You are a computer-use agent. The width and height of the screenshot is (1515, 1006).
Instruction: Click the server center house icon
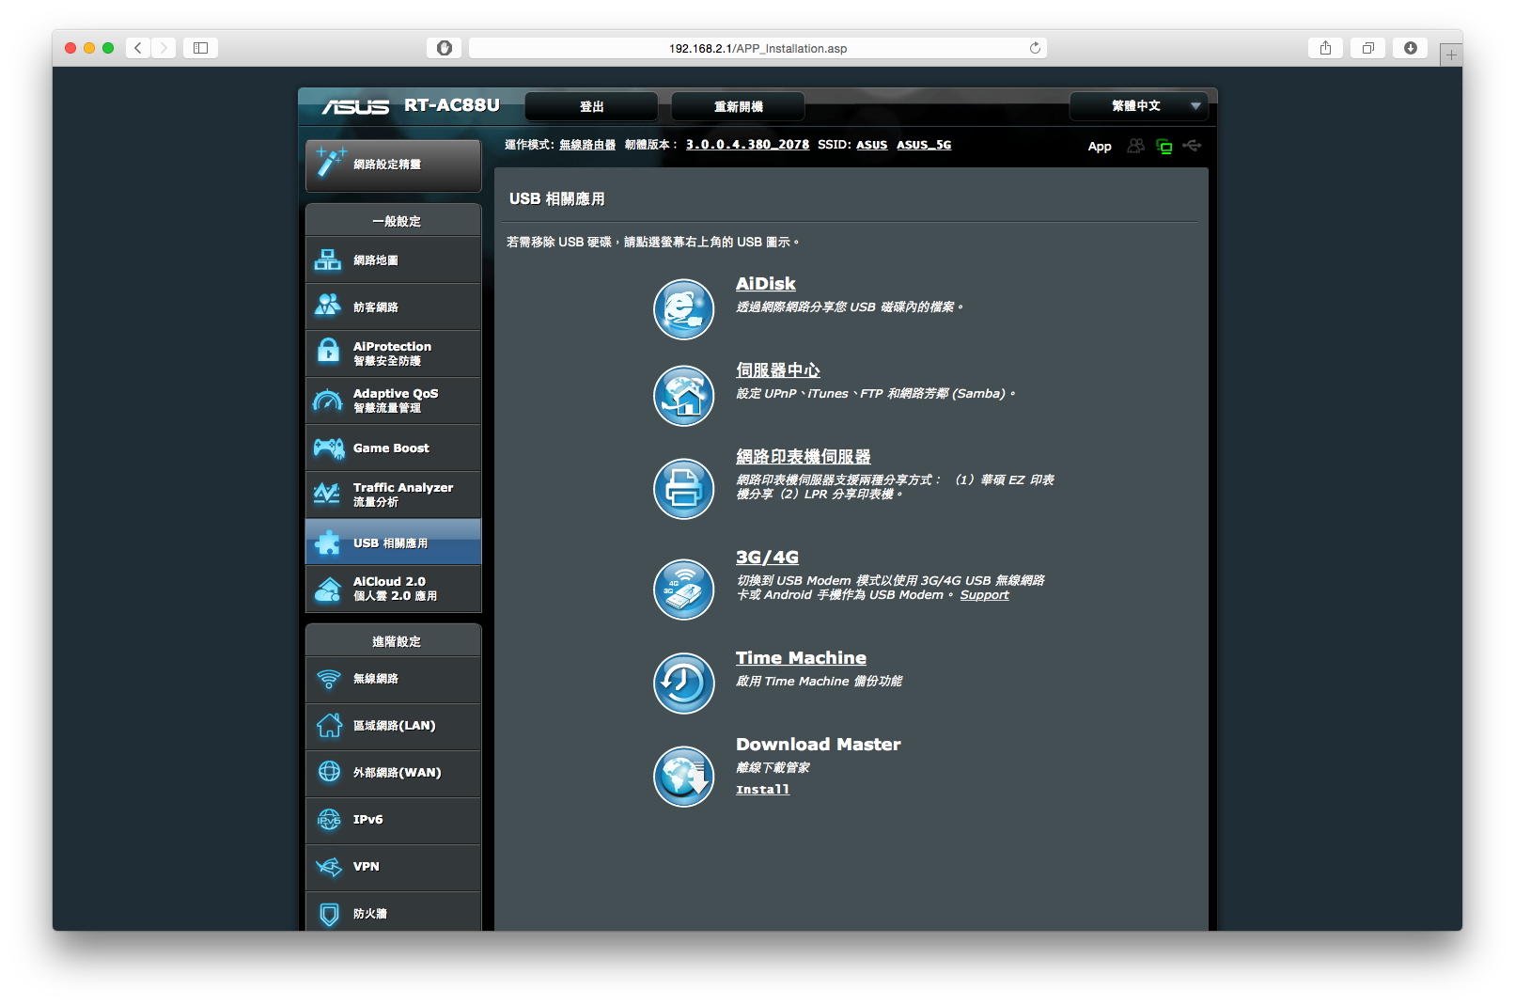(x=683, y=396)
